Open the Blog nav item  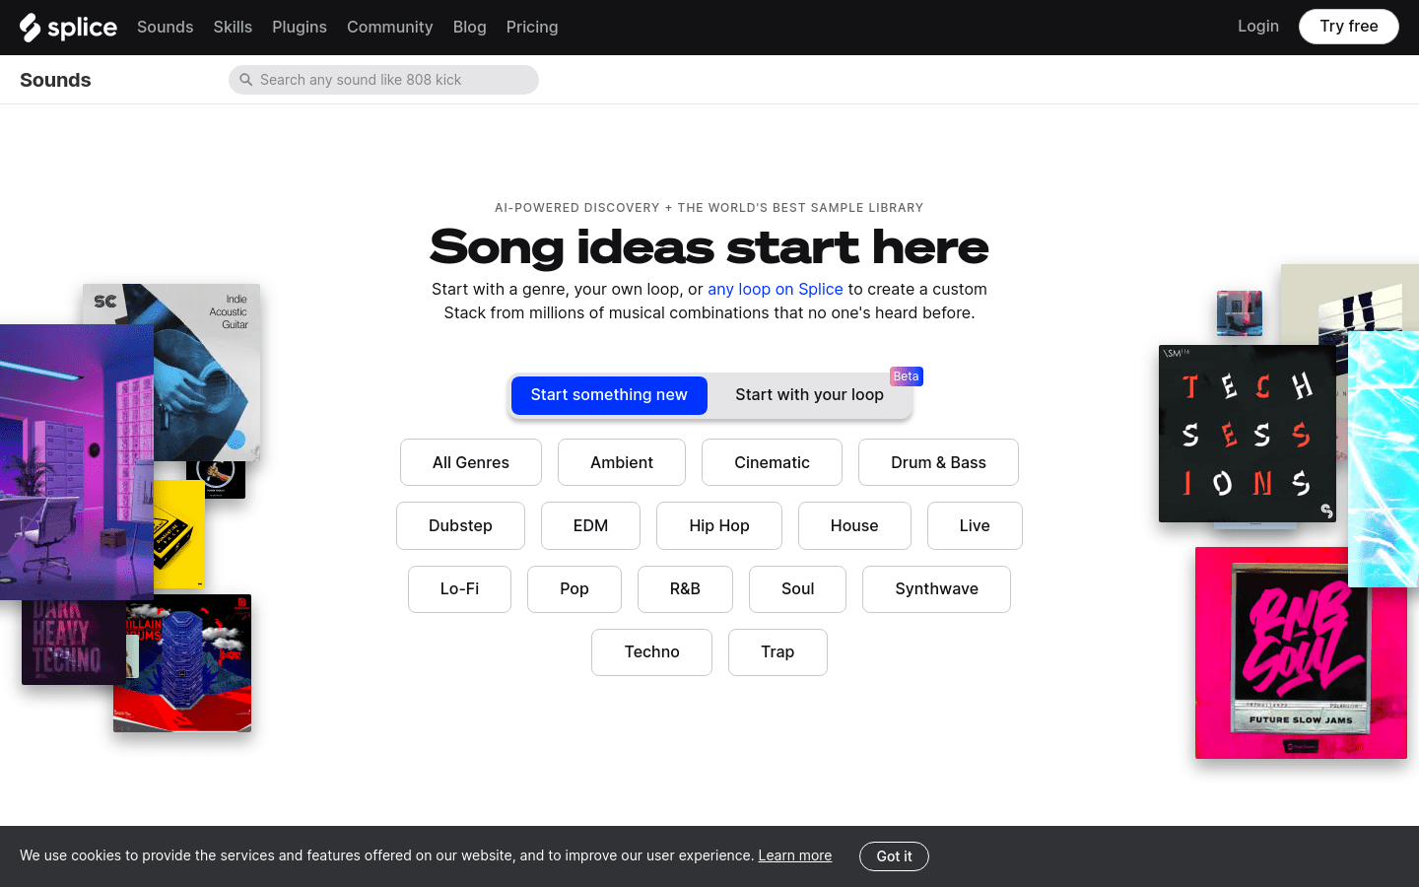point(469,27)
